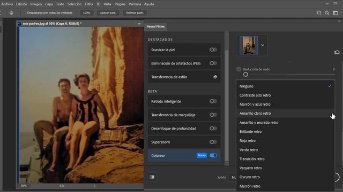Viewport: 343px width, 192px height.
Task: Switch to the Neural Filters tab
Action: [155, 27]
